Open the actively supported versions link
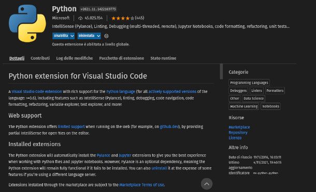Screen dimensions: 316x192 click(173, 91)
